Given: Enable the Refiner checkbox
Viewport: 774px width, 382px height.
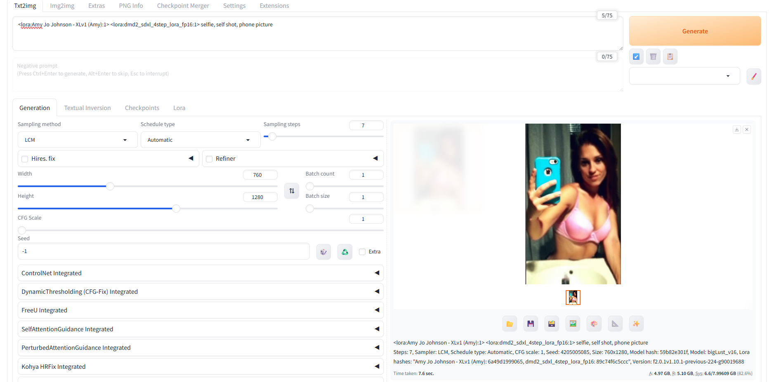Looking at the screenshot, I should pos(209,159).
